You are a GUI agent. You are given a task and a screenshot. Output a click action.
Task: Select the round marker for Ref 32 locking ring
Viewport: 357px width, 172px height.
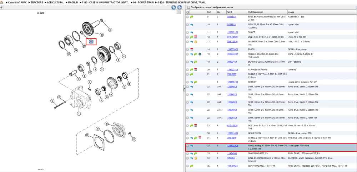coord(187,146)
